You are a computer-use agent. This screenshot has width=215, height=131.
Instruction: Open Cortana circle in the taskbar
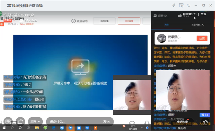(x=20, y=128)
